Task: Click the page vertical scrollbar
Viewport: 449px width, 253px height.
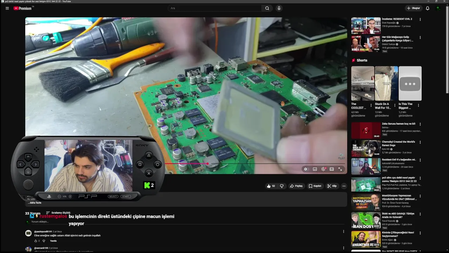Action: point(447,49)
